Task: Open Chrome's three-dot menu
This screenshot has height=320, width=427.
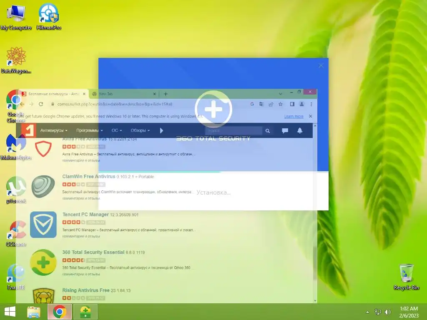Action: point(311,104)
